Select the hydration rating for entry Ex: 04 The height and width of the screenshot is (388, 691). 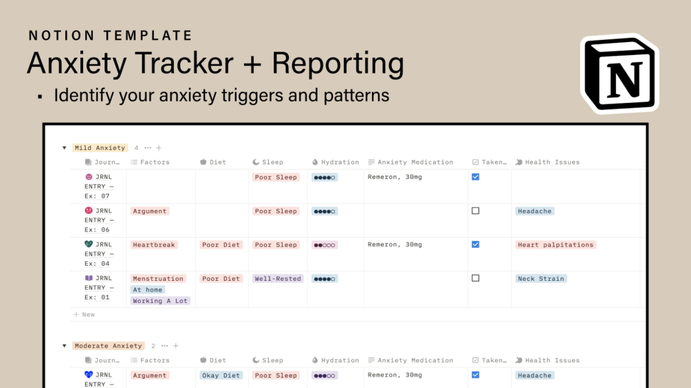pos(325,244)
